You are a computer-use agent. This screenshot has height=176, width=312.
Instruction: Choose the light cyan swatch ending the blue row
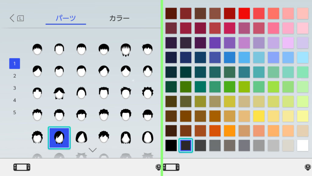(x=303, y=57)
